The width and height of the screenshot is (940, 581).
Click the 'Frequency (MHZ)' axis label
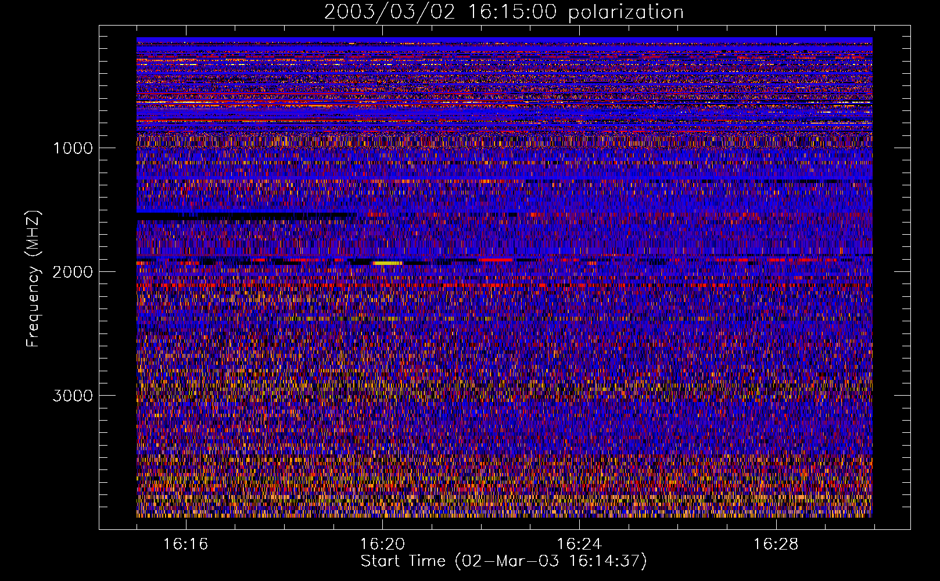coord(33,279)
